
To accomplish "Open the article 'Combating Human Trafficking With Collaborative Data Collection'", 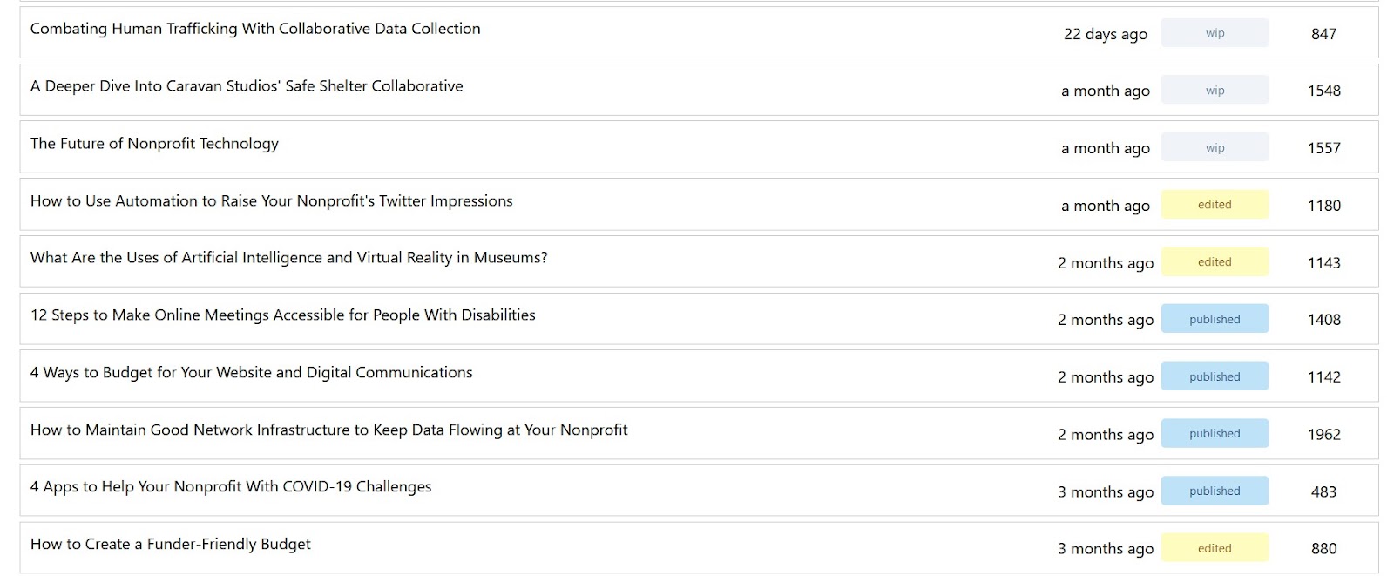I will coord(255,29).
